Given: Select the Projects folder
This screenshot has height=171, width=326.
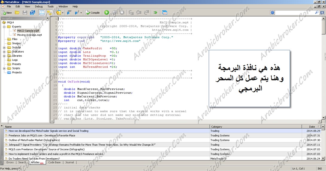Looking at the screenshot, I should pos(17,72).
